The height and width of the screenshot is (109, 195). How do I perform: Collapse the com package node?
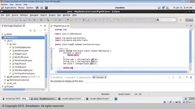[x=8, y=44]
